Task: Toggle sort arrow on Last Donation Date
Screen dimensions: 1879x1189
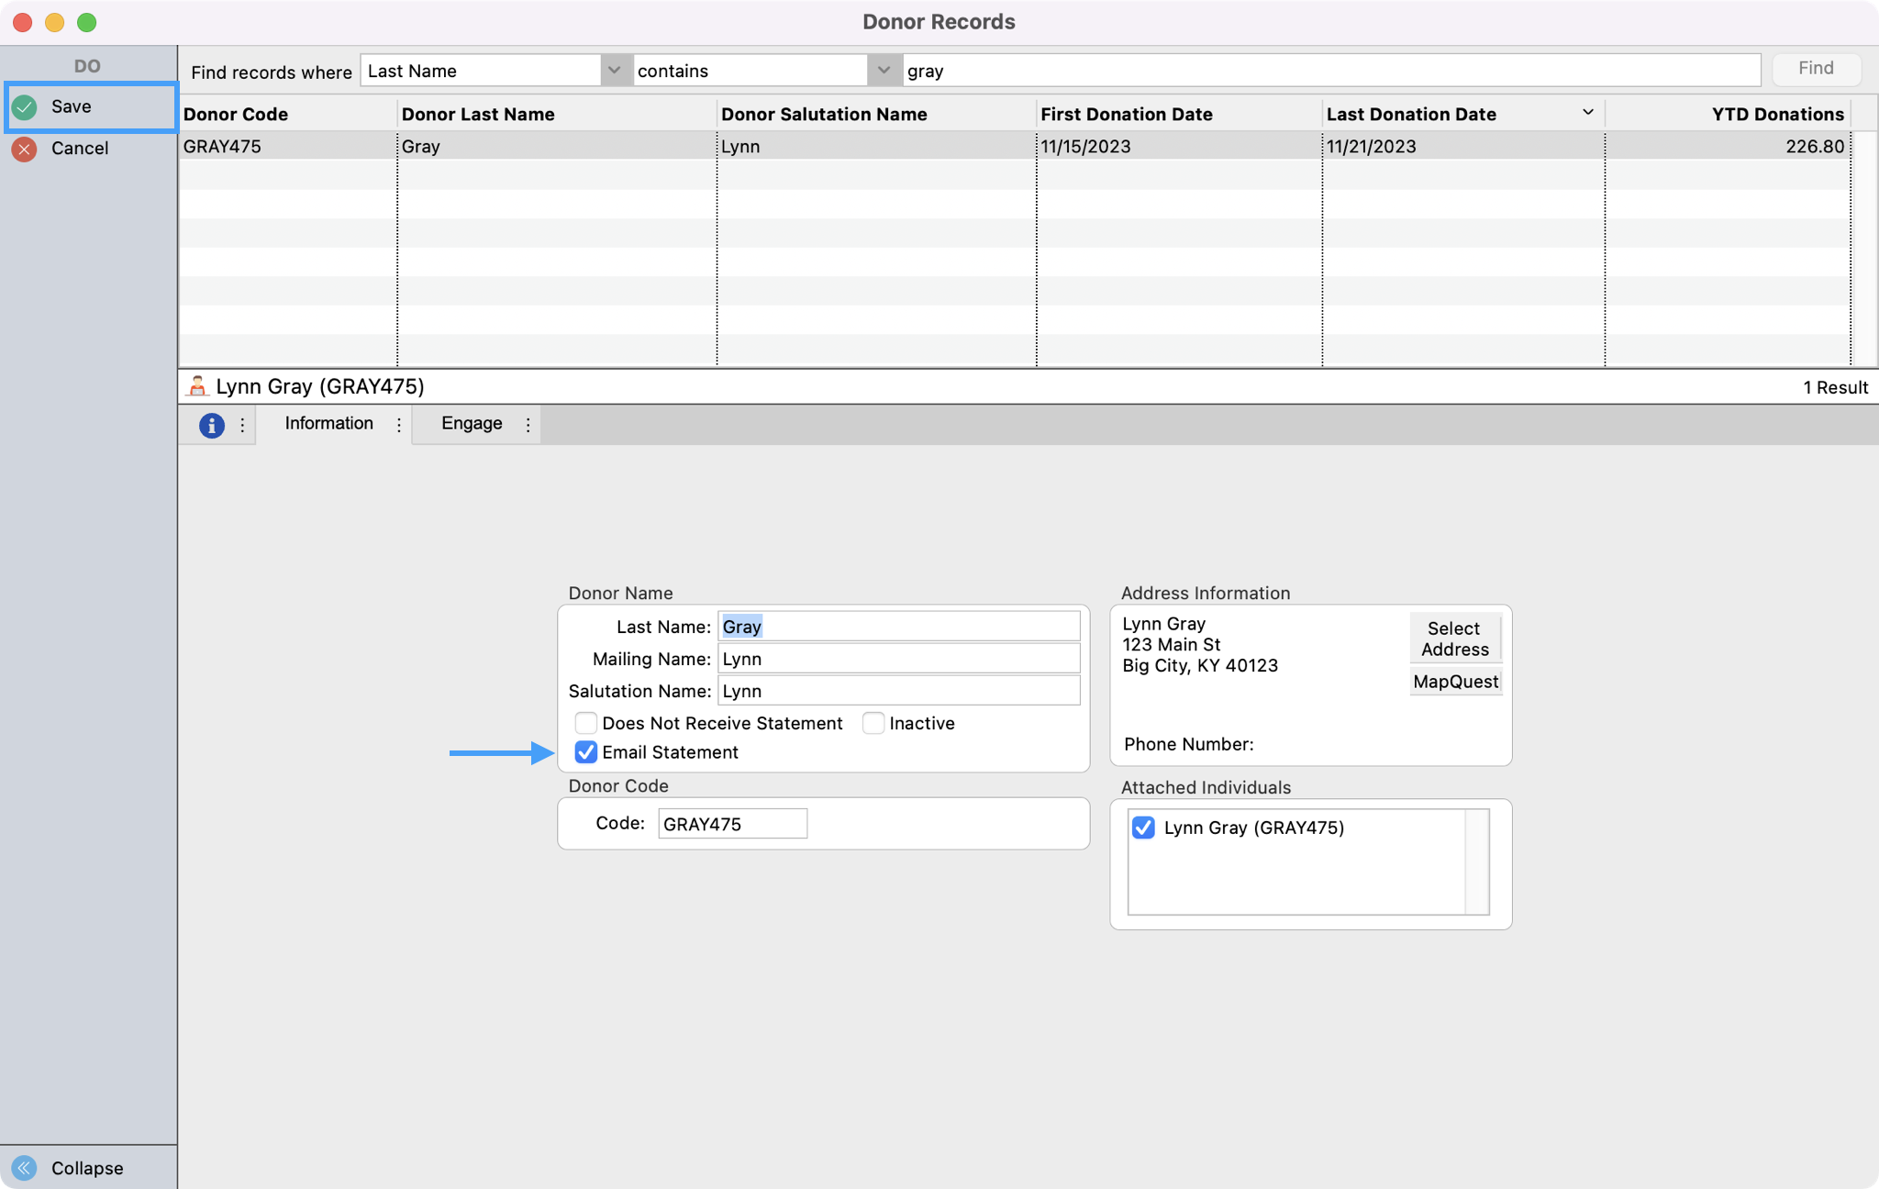Action: 1587,112
